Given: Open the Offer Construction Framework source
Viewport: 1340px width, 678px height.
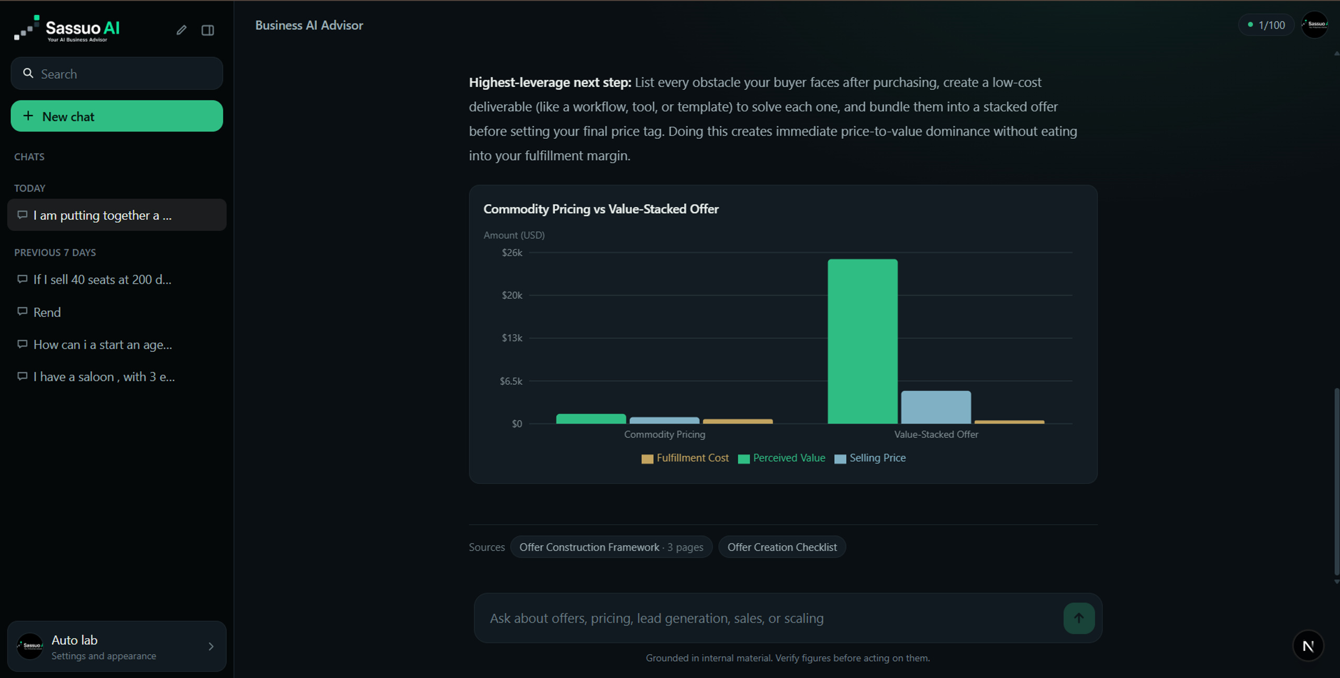Looking at the screenshot, I should [x=611, y=547].
